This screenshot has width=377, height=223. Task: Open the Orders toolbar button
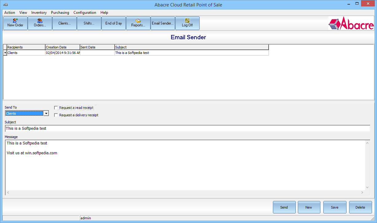40,23
